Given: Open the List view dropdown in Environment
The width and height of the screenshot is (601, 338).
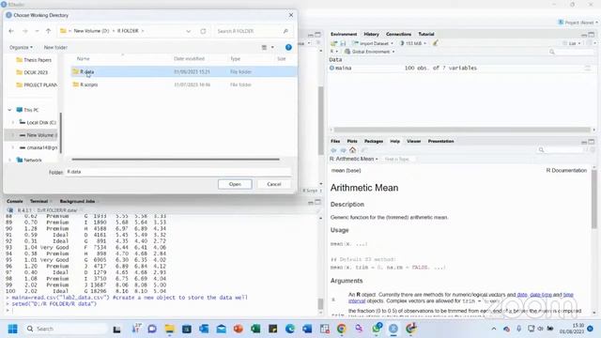Looking at the screenshot, I should [x=572, y=43].
